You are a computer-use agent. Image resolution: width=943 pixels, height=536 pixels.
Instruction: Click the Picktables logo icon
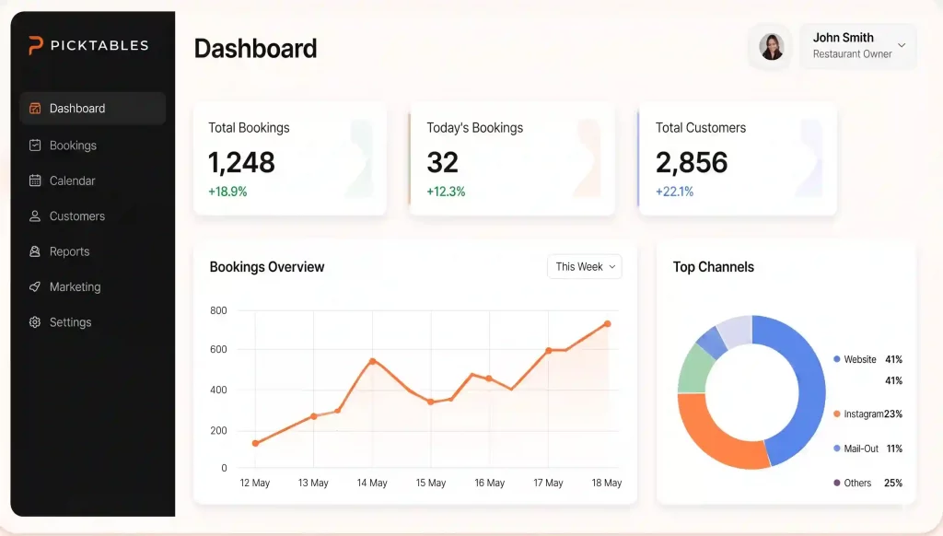(36, 45)
